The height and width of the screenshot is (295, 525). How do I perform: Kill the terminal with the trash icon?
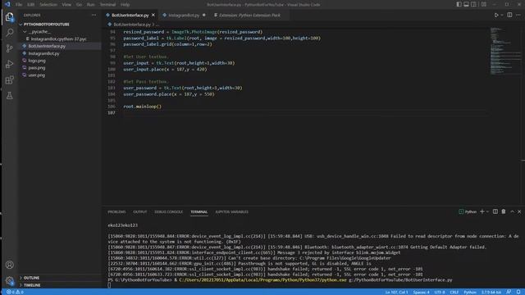pyautogui.click(x=503, y=211)
